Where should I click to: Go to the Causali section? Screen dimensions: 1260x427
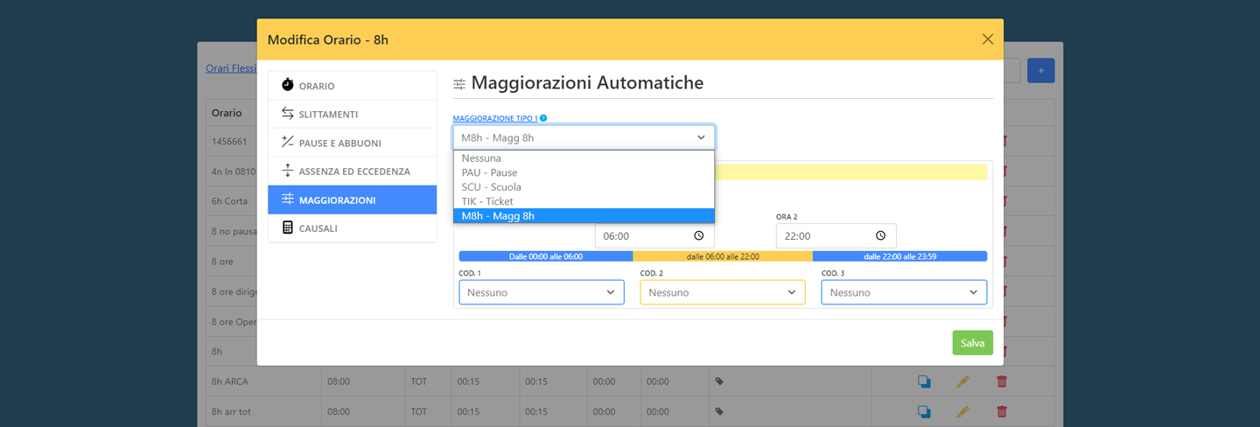353,227
